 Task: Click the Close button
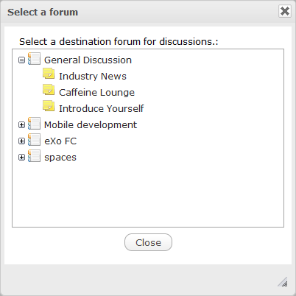148,242
